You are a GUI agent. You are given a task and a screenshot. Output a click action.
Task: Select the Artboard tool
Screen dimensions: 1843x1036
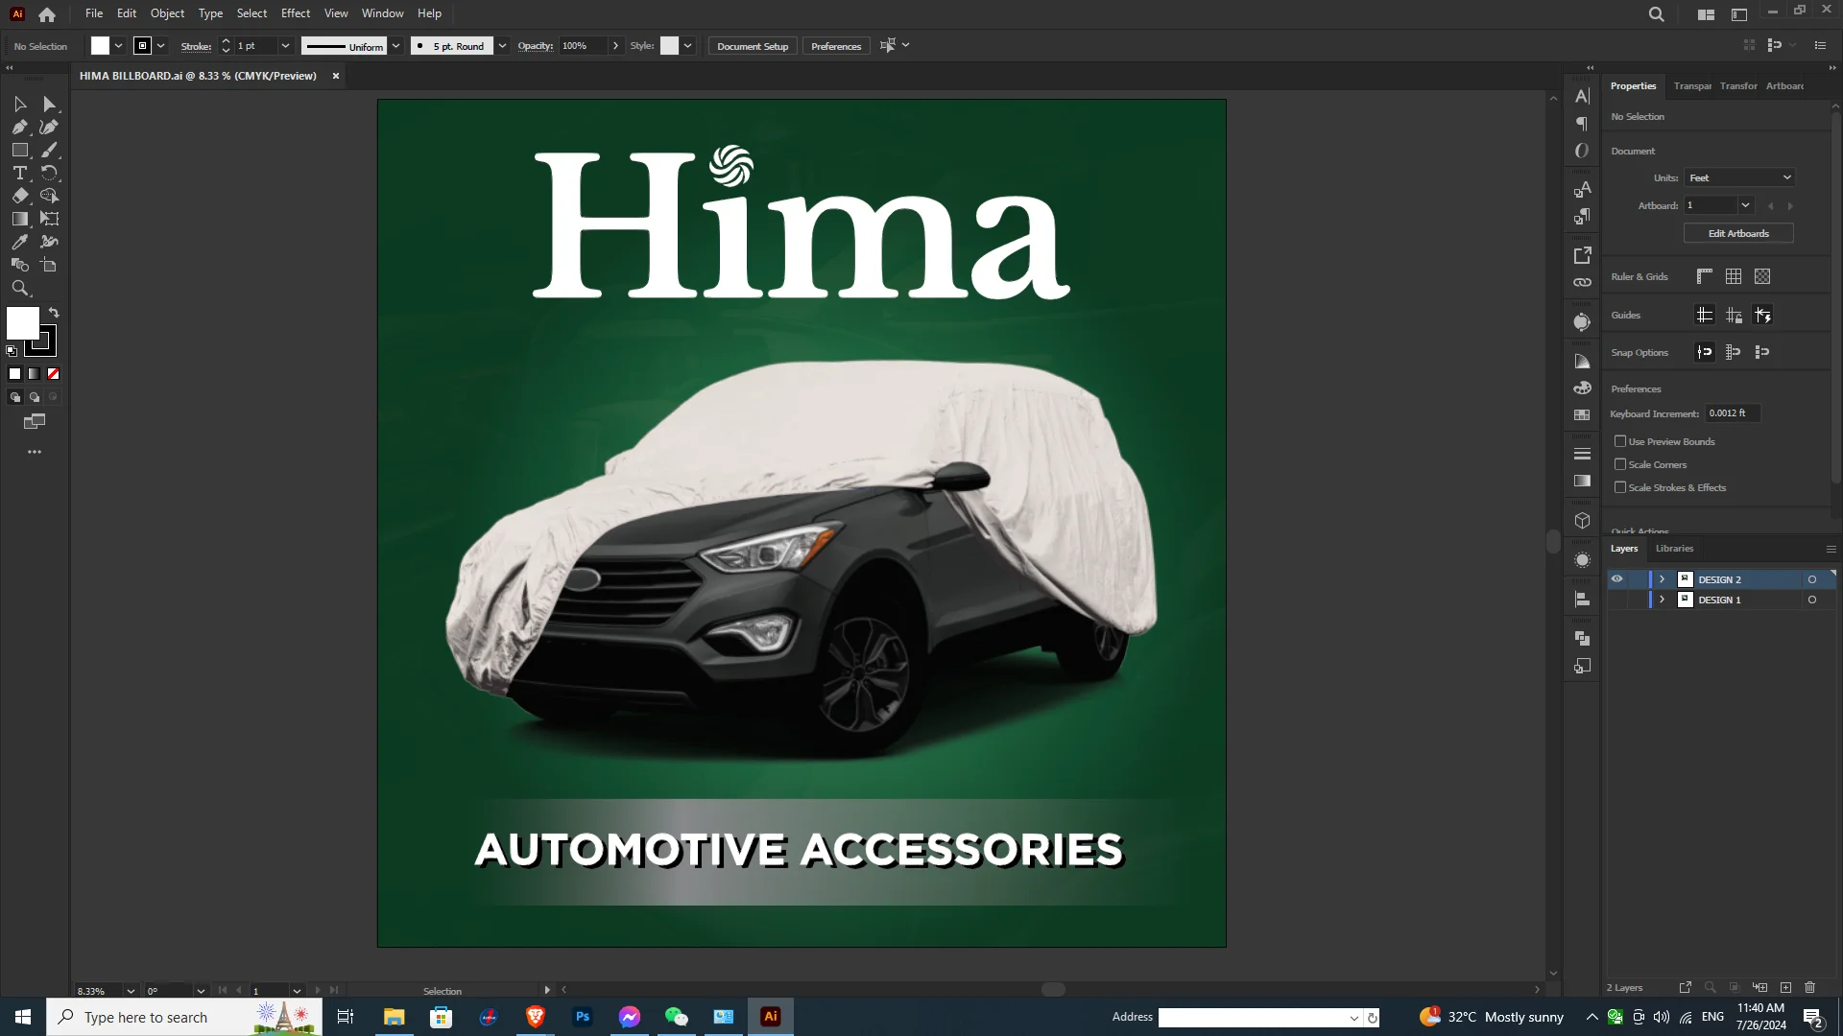pyautogui.click(x=50, y=265)
